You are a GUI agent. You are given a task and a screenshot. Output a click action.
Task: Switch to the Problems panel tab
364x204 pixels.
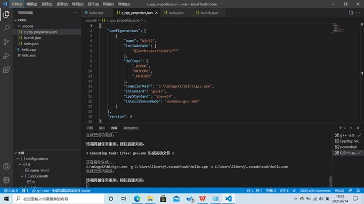(x=90, y=128)
